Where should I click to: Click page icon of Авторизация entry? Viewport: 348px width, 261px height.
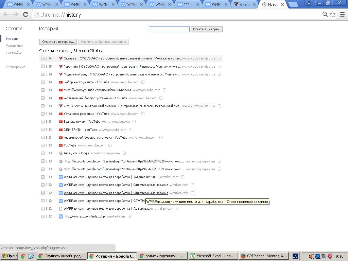(x=60, y=209)
